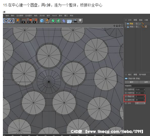Open object manager 编辑 menu
This screenshot has height=136, width=150.
pyautogui.click(x=135, y=20)
